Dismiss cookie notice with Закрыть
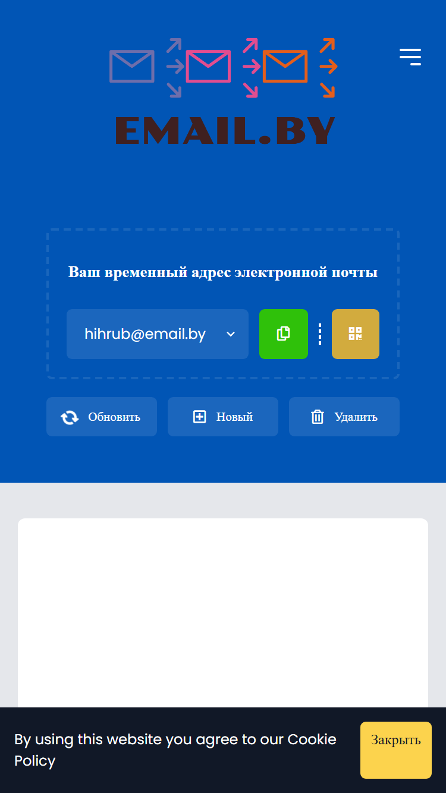446x793 pixels. click(x=396, y=750)
